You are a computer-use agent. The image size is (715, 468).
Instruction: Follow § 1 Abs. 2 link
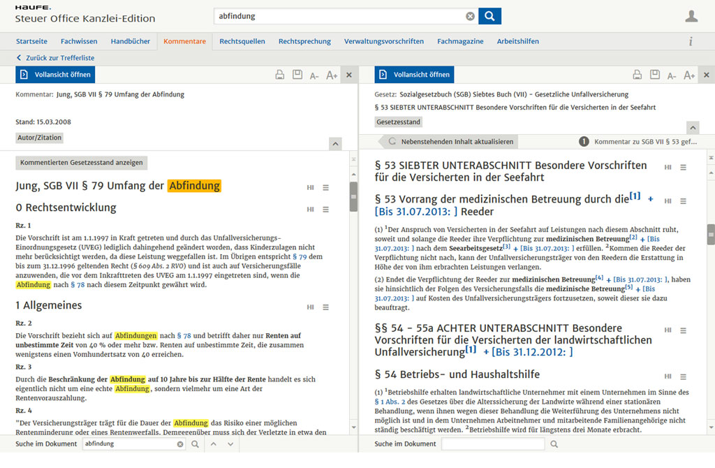[x=390, y=402]
